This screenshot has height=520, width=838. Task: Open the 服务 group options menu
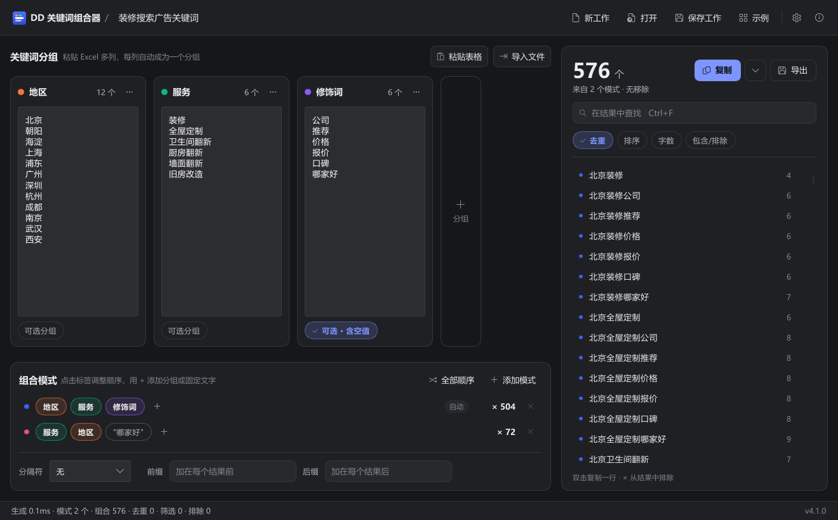(273, 92)
